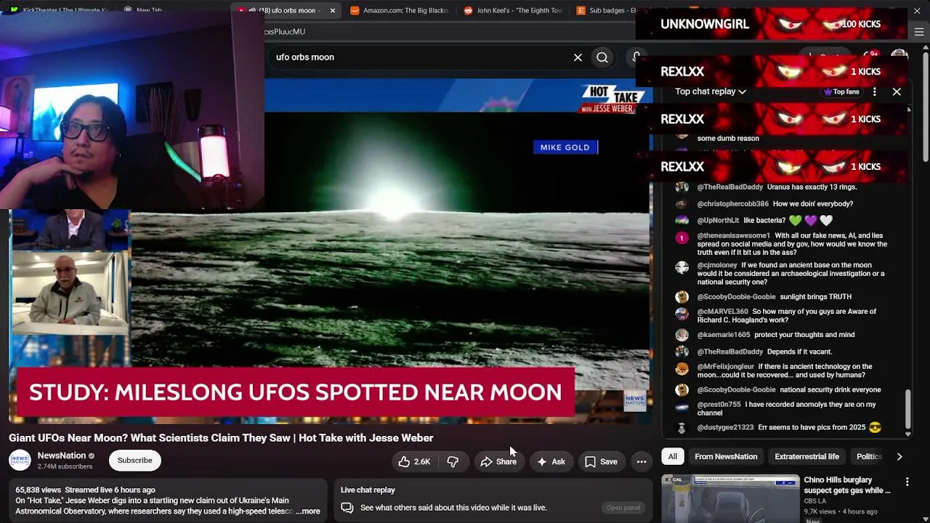This screenshot has width=930, height=523.
Task: Click the "65,838 views" description text
Action: (38, 490)
